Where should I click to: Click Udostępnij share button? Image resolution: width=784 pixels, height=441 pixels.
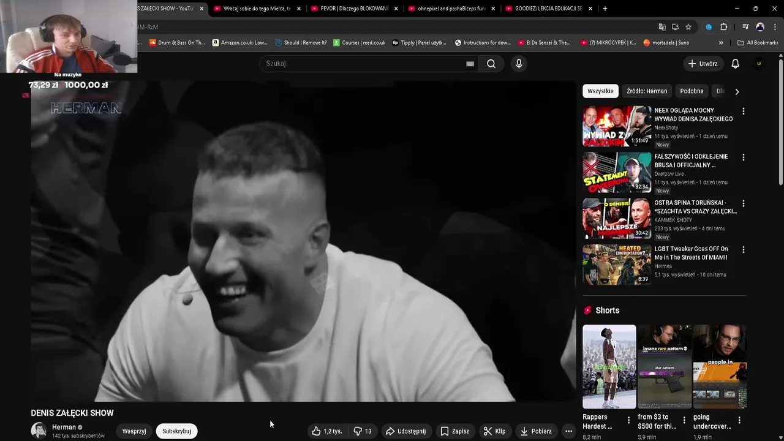(x=405, y=431)
